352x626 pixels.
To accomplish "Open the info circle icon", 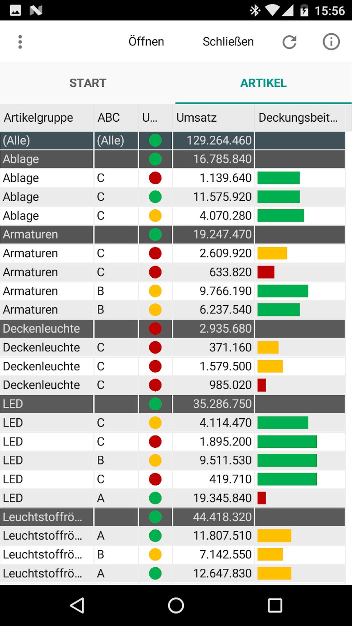I will [x=331, y=42].
